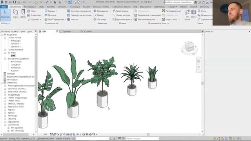
Task: Choose the Лестница (Stair) tool
Action: point(100,19)
